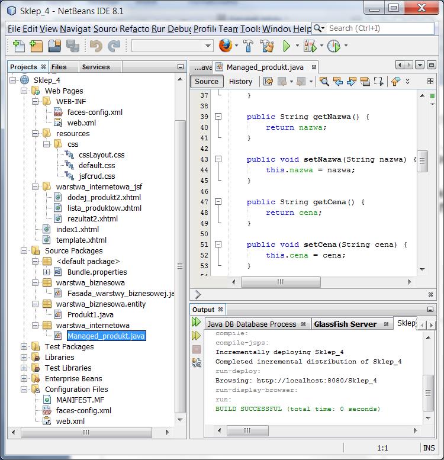Viewport: 444px width, 460px height.
Task: Open faces-config.xml under WEB-INF
Action: click(x=95, y=112)
